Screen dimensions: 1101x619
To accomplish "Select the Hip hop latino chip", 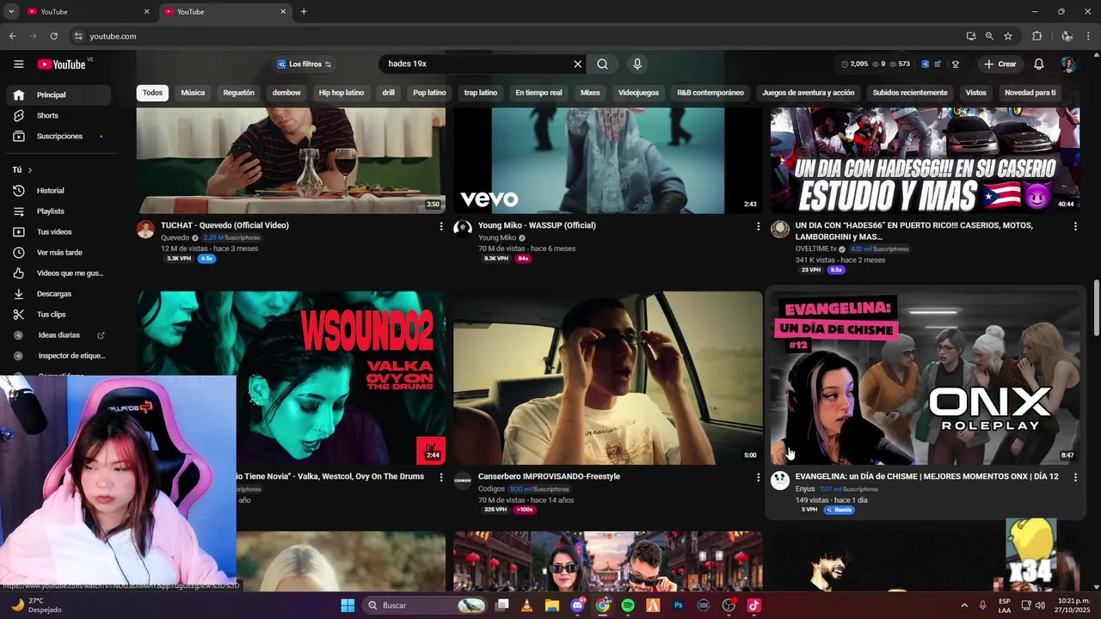I will point(341,93).
